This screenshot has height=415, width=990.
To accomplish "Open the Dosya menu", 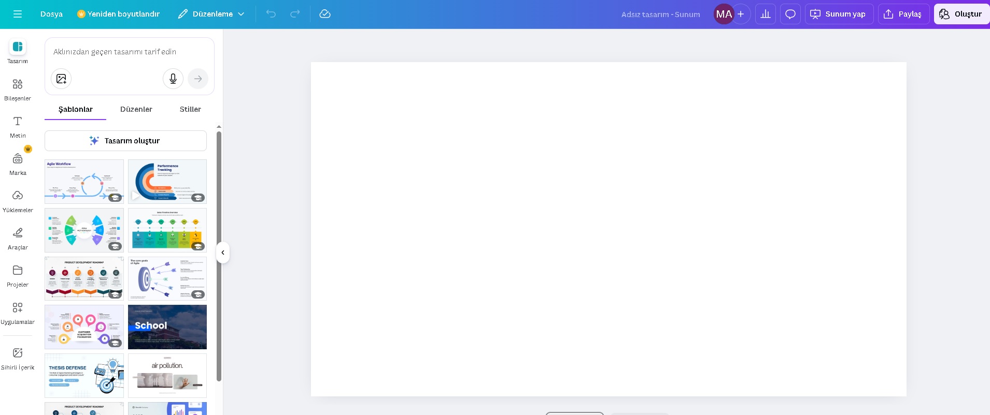I will (x=51, y=14).
